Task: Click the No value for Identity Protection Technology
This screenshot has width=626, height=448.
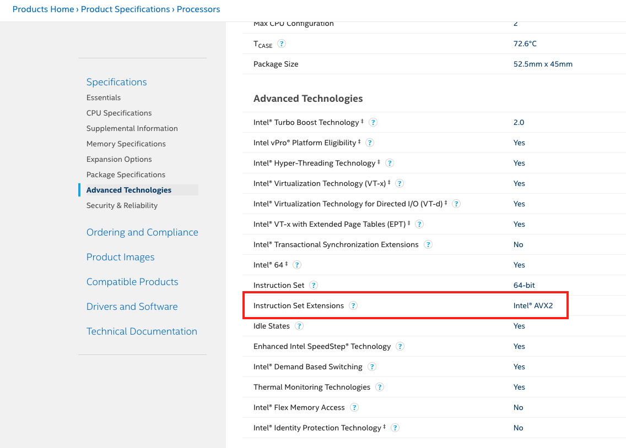Action: tap(518, 427)
